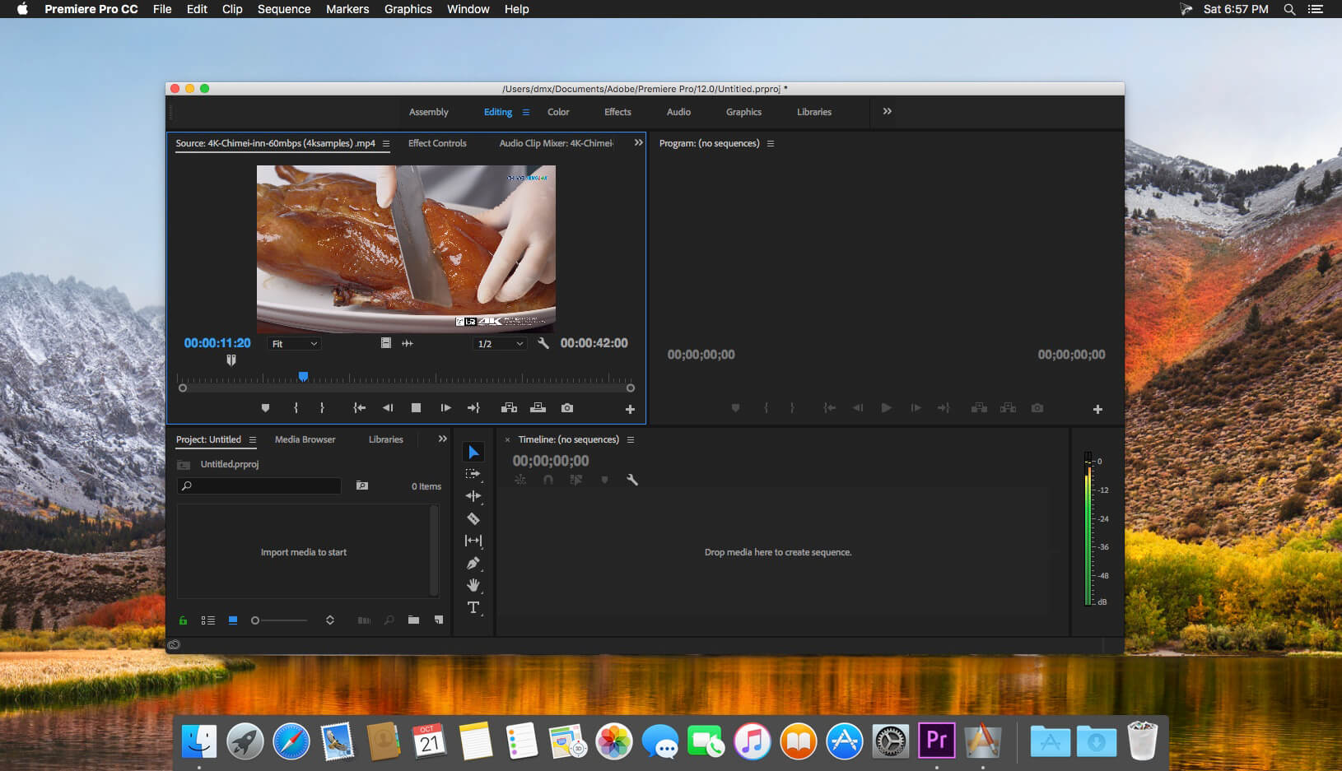1342x771 pixels.
Task: Adjust Project thumbnail zoom slider
Action: click(x=280, y=620)
